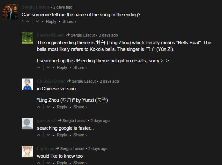Expand Share menu under Chaka24Davao's reply
222x165 pixels.
80,107
